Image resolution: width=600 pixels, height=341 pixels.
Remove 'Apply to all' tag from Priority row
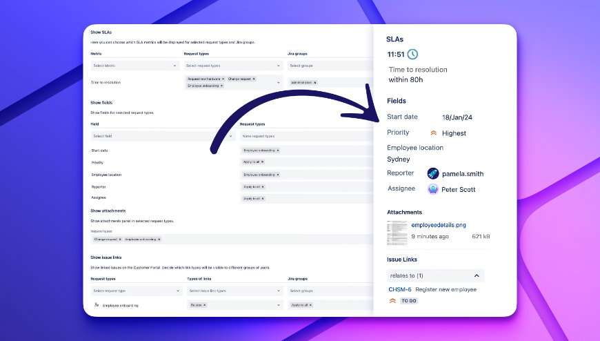(x=263, y=162)
